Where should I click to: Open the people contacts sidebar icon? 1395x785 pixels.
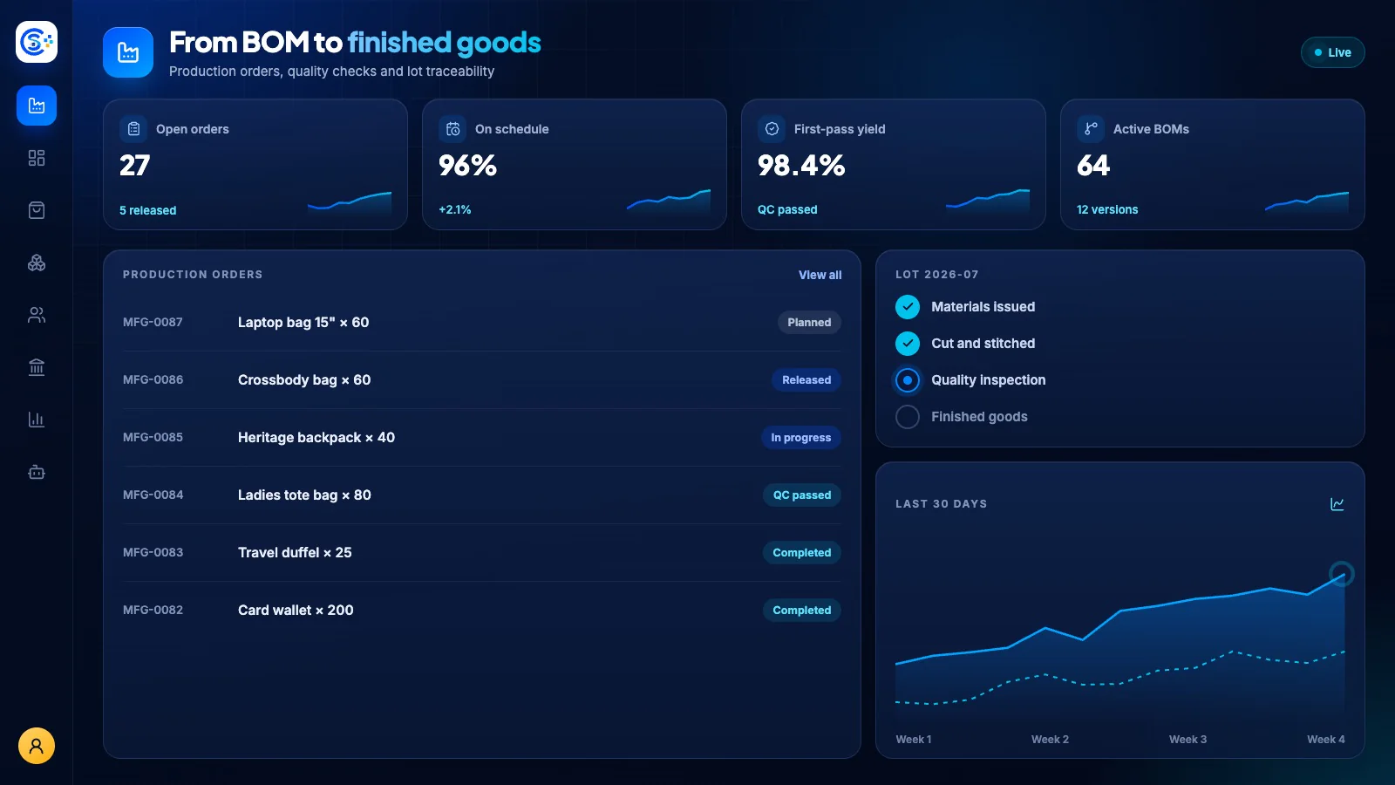(37, 315)
